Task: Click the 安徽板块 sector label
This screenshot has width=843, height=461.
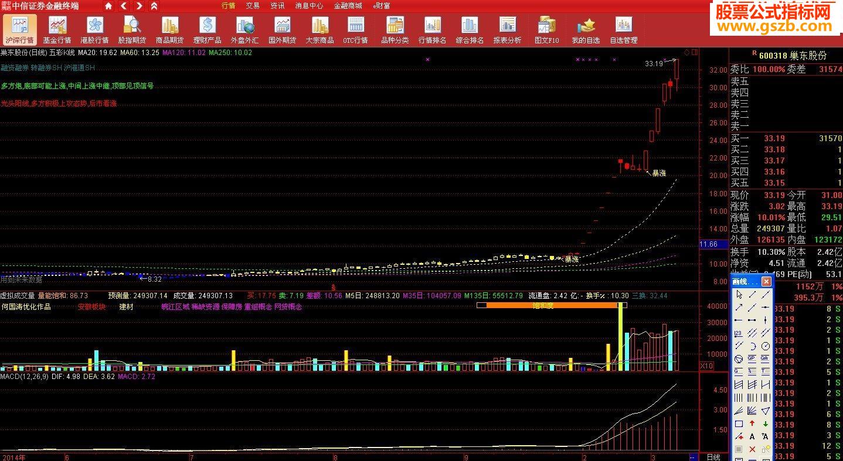Action: point(91,307)
